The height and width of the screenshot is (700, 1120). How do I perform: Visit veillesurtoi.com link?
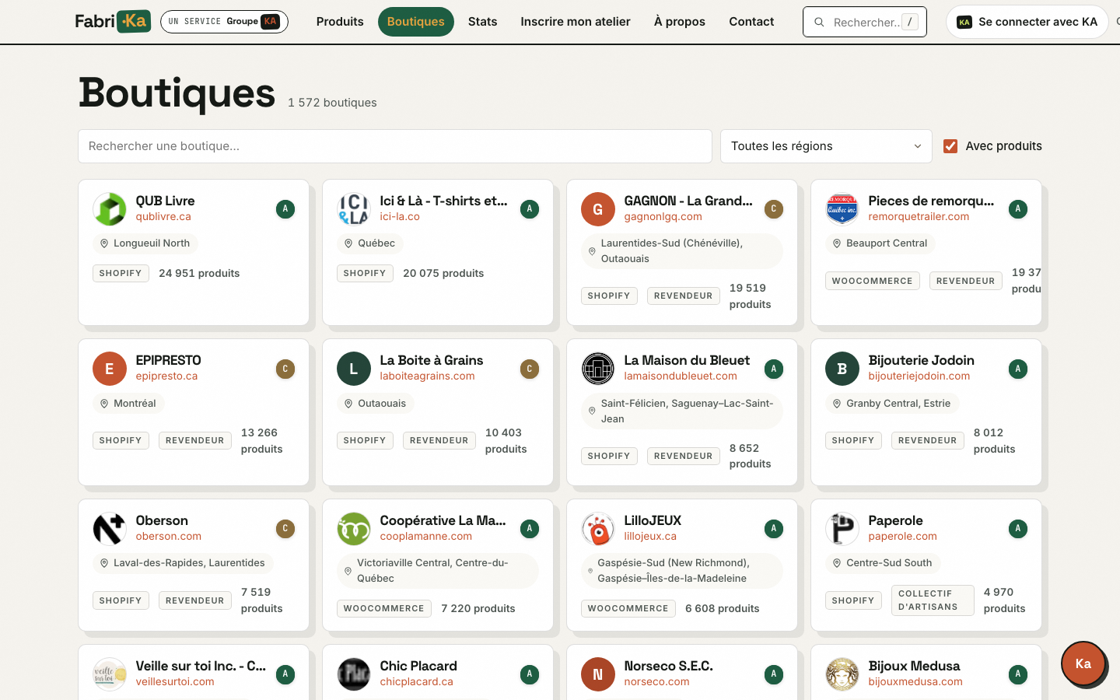click(175, 682)
